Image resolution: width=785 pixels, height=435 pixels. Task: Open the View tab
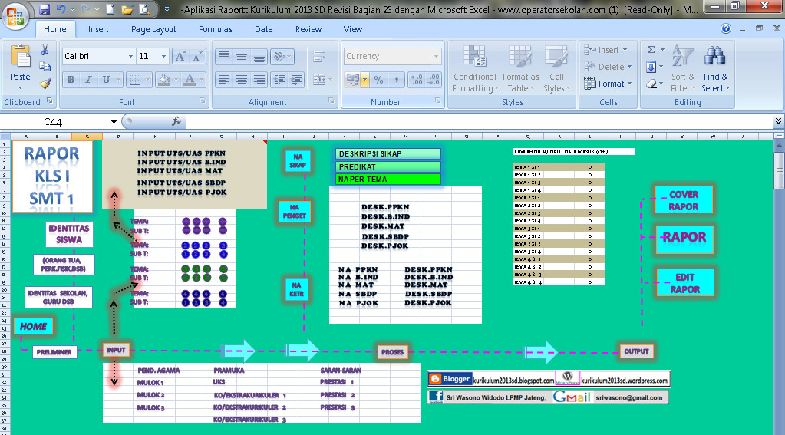352,29
